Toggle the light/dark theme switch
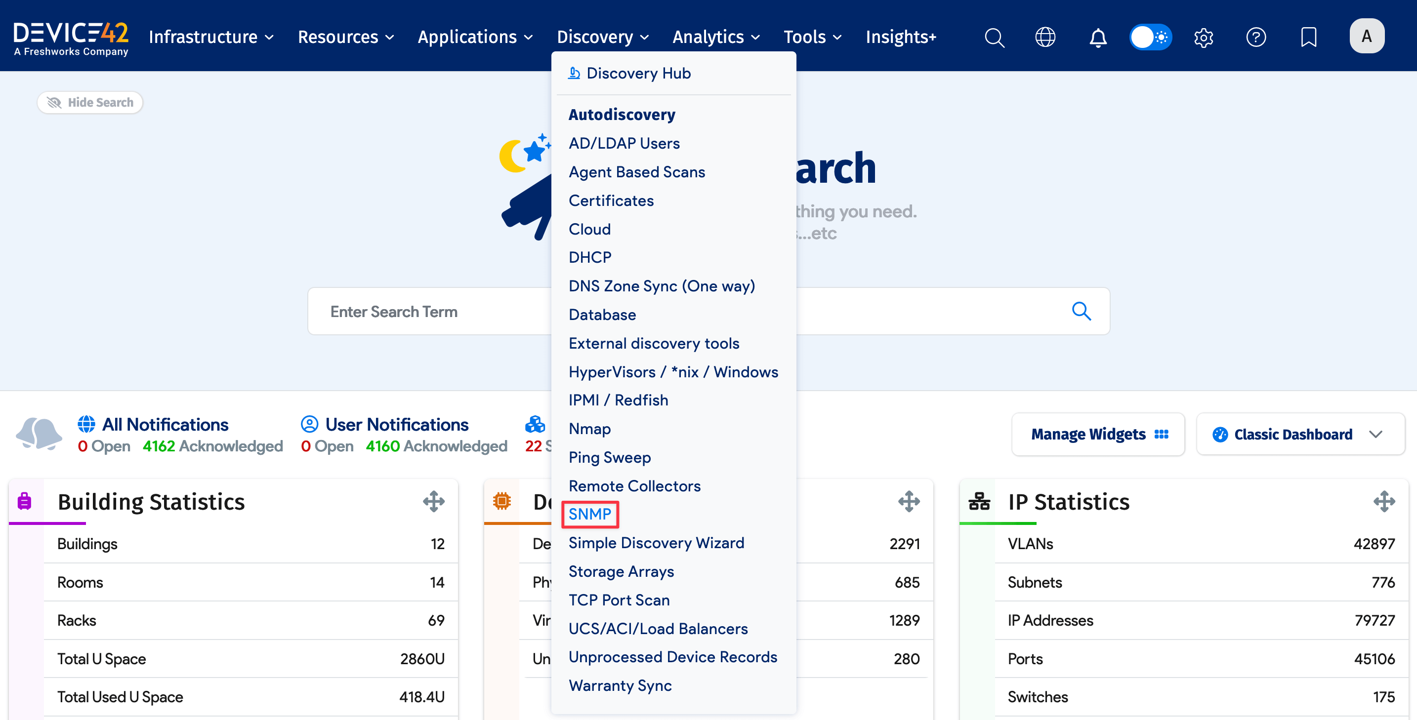Screen dimensions: 1417x720 click(x=1150, y=38)
